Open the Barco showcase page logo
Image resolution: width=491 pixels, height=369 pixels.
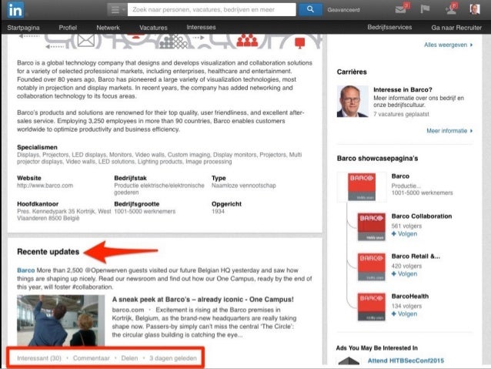point(362,187)
